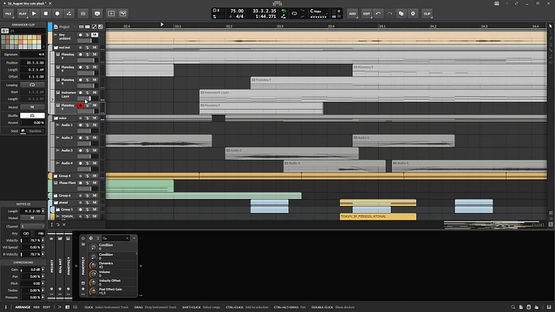Collapse the voice group track
This screenshot has height=312, width=555.
coord(56,118)
